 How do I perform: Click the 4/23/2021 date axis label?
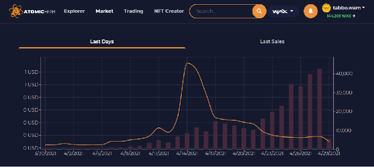(x=273, y=153)
